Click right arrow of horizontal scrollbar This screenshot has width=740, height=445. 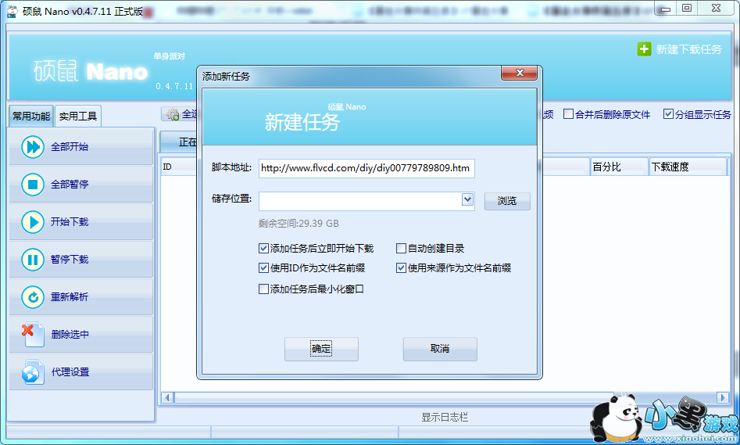pyautogui.click(x=722, y=398)
